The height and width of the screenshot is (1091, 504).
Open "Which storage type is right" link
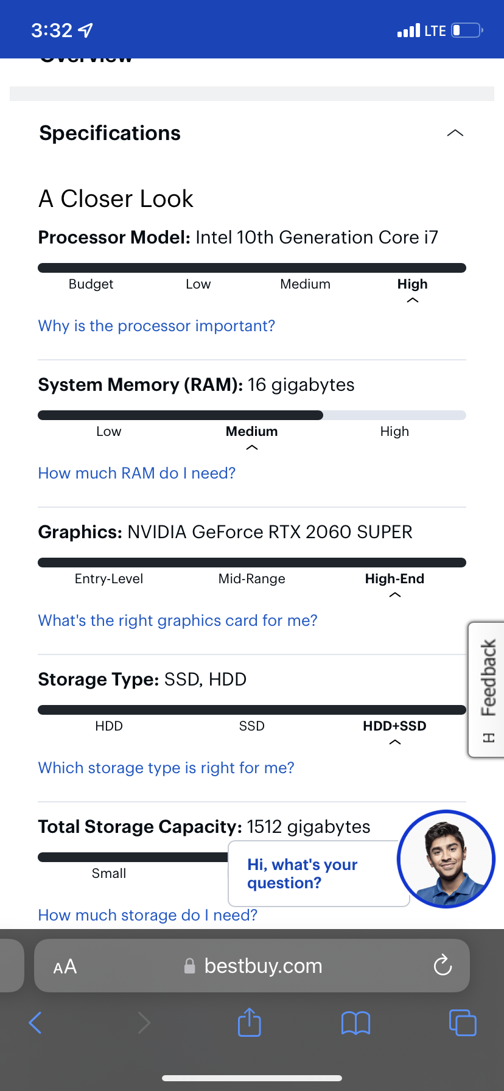point(166,768)
